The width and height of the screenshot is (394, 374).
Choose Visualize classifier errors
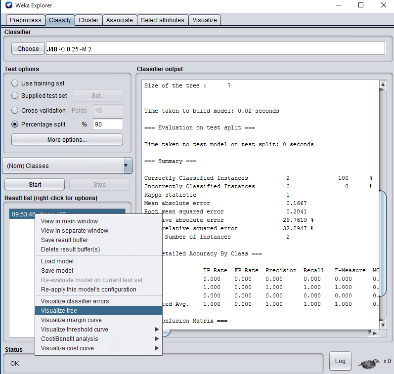point(98,301)
